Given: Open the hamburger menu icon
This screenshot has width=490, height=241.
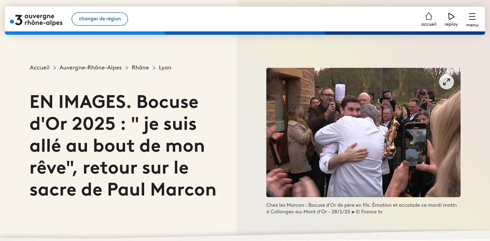Looking at the screenshot, I should (x=472, y=17).
